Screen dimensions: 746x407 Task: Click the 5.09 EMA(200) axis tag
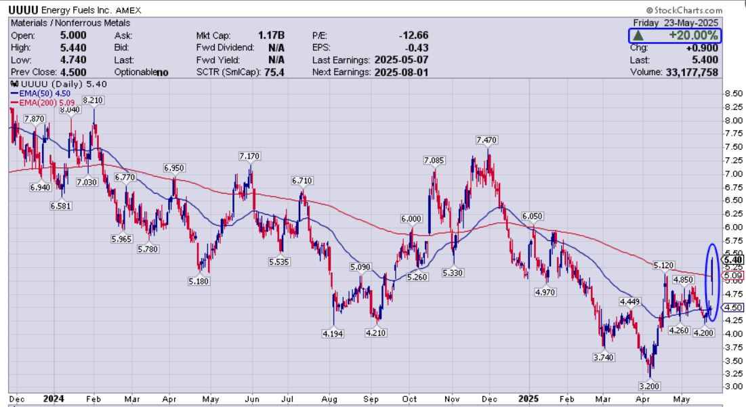[733, 276]
